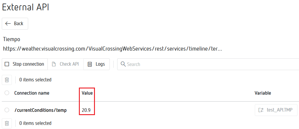Click the trash icon above the table
The width and height of the screenshot is (299, 129).
[x=7, y=80]
